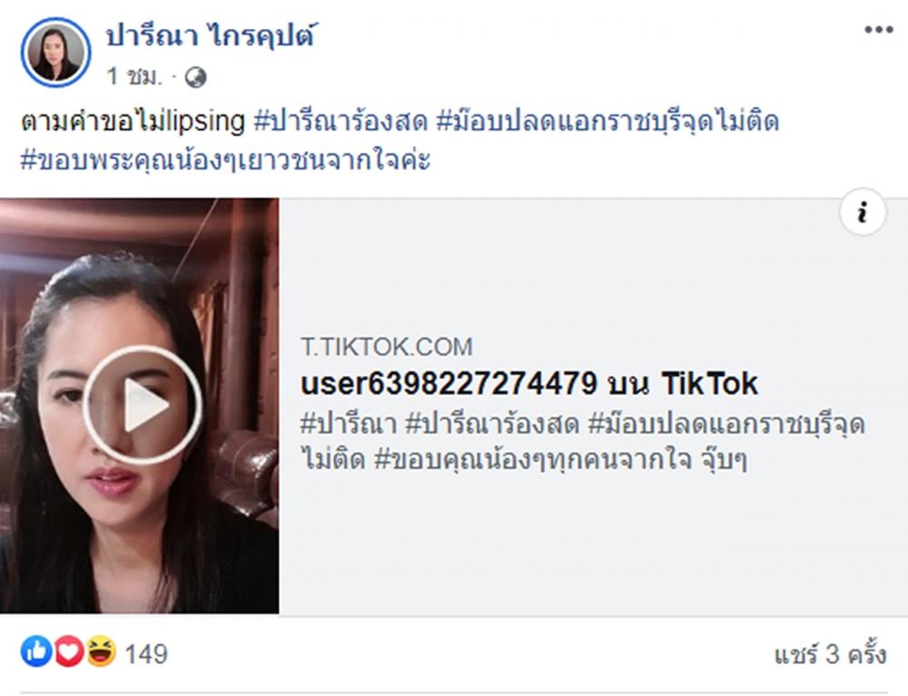908x696 pixels.
Task: Click the Like reaction icon
Action: click(36, 651)
